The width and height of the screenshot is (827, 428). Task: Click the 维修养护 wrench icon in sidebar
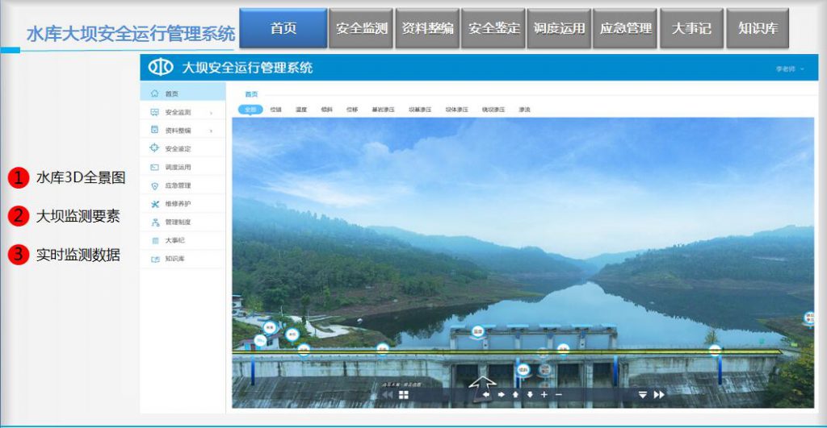coord(154,204)
